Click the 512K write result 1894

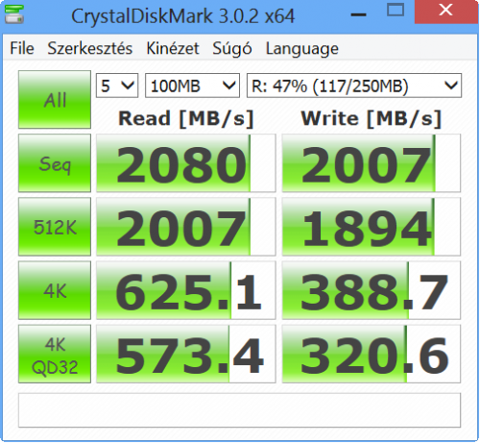point(372,227)
